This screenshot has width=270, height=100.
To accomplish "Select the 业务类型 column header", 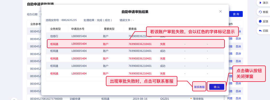I will pyautogui.click(x=55, y=29).
